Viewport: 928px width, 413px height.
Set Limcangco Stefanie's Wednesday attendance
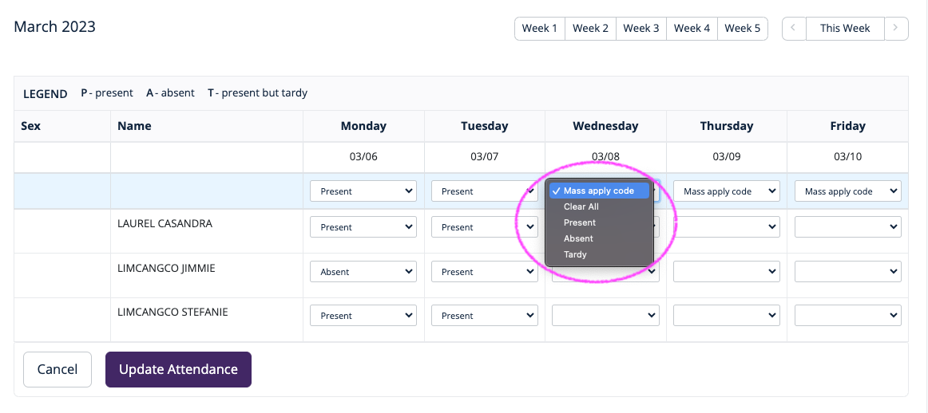tap(605, 316)
